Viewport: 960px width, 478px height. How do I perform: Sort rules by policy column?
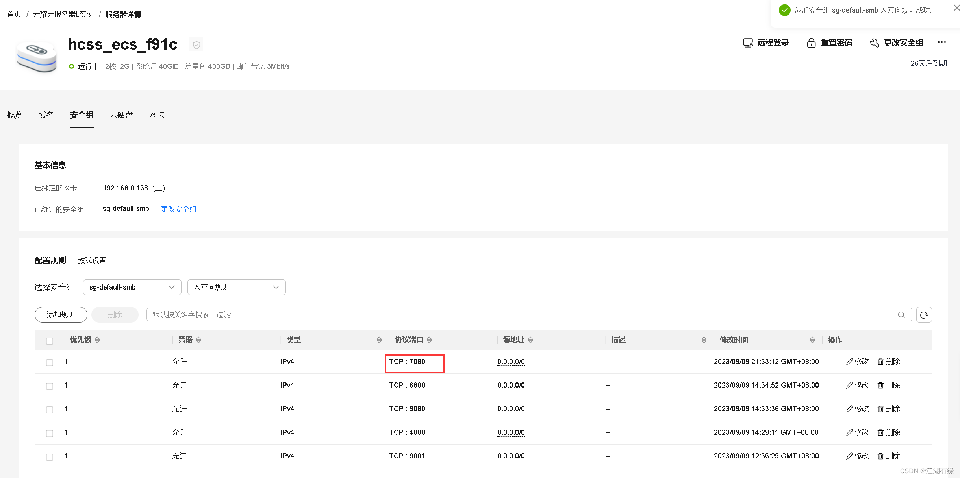coord(198,340)
